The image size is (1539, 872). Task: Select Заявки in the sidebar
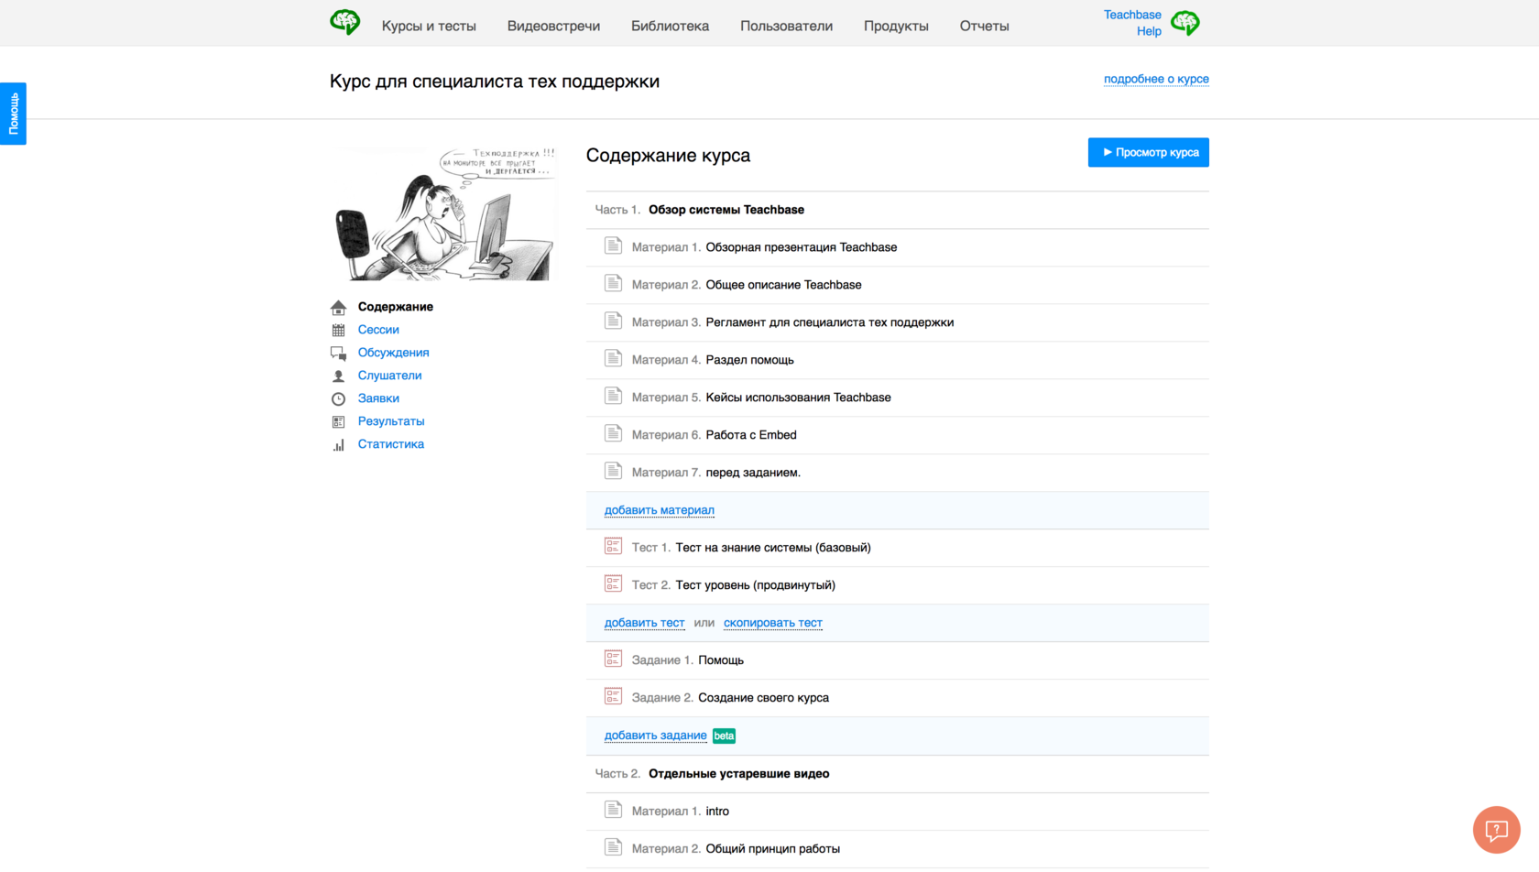[x=378, y=398]
